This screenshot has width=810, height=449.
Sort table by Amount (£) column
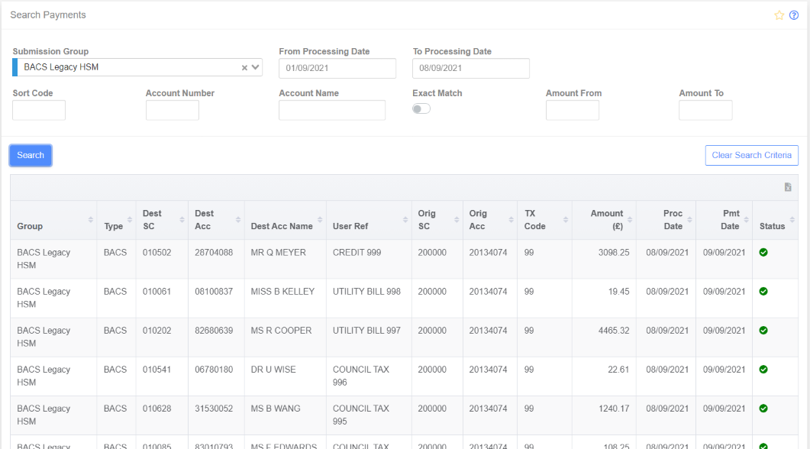(x=630, y=220)
